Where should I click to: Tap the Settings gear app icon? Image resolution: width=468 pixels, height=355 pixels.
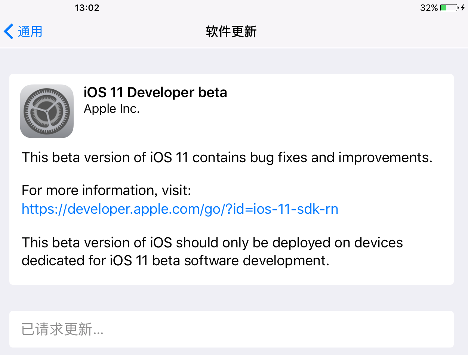[x=47, y=111]
